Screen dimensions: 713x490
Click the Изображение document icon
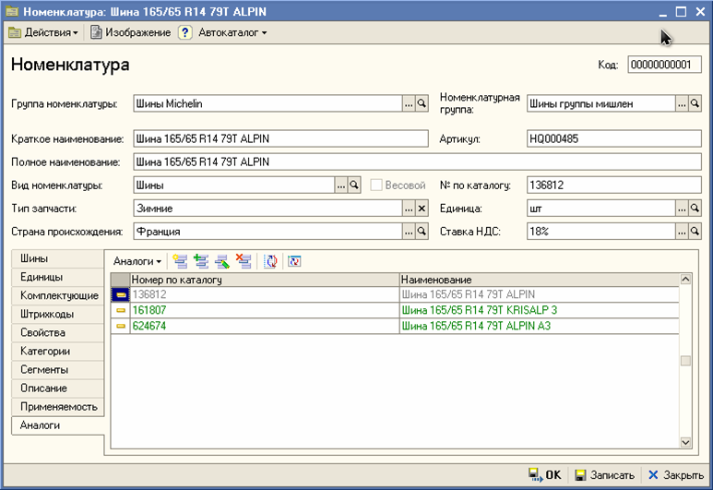pyautogui.click(x=96, y=32)
